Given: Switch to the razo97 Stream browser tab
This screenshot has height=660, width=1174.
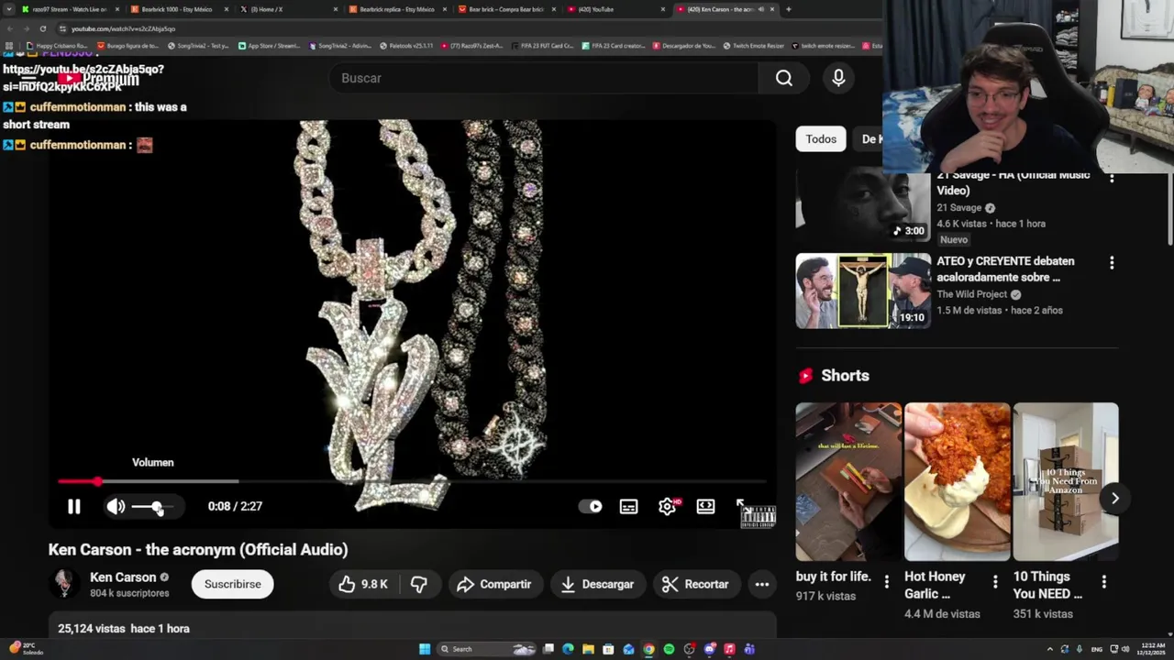Looking at the screenshot, I should coord(71,9).
